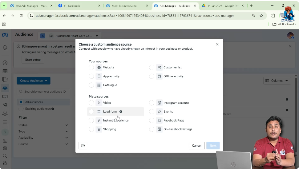This screenshot has height=169, width=299.
Task: Click the Video play icon
Action: point(99,103)
